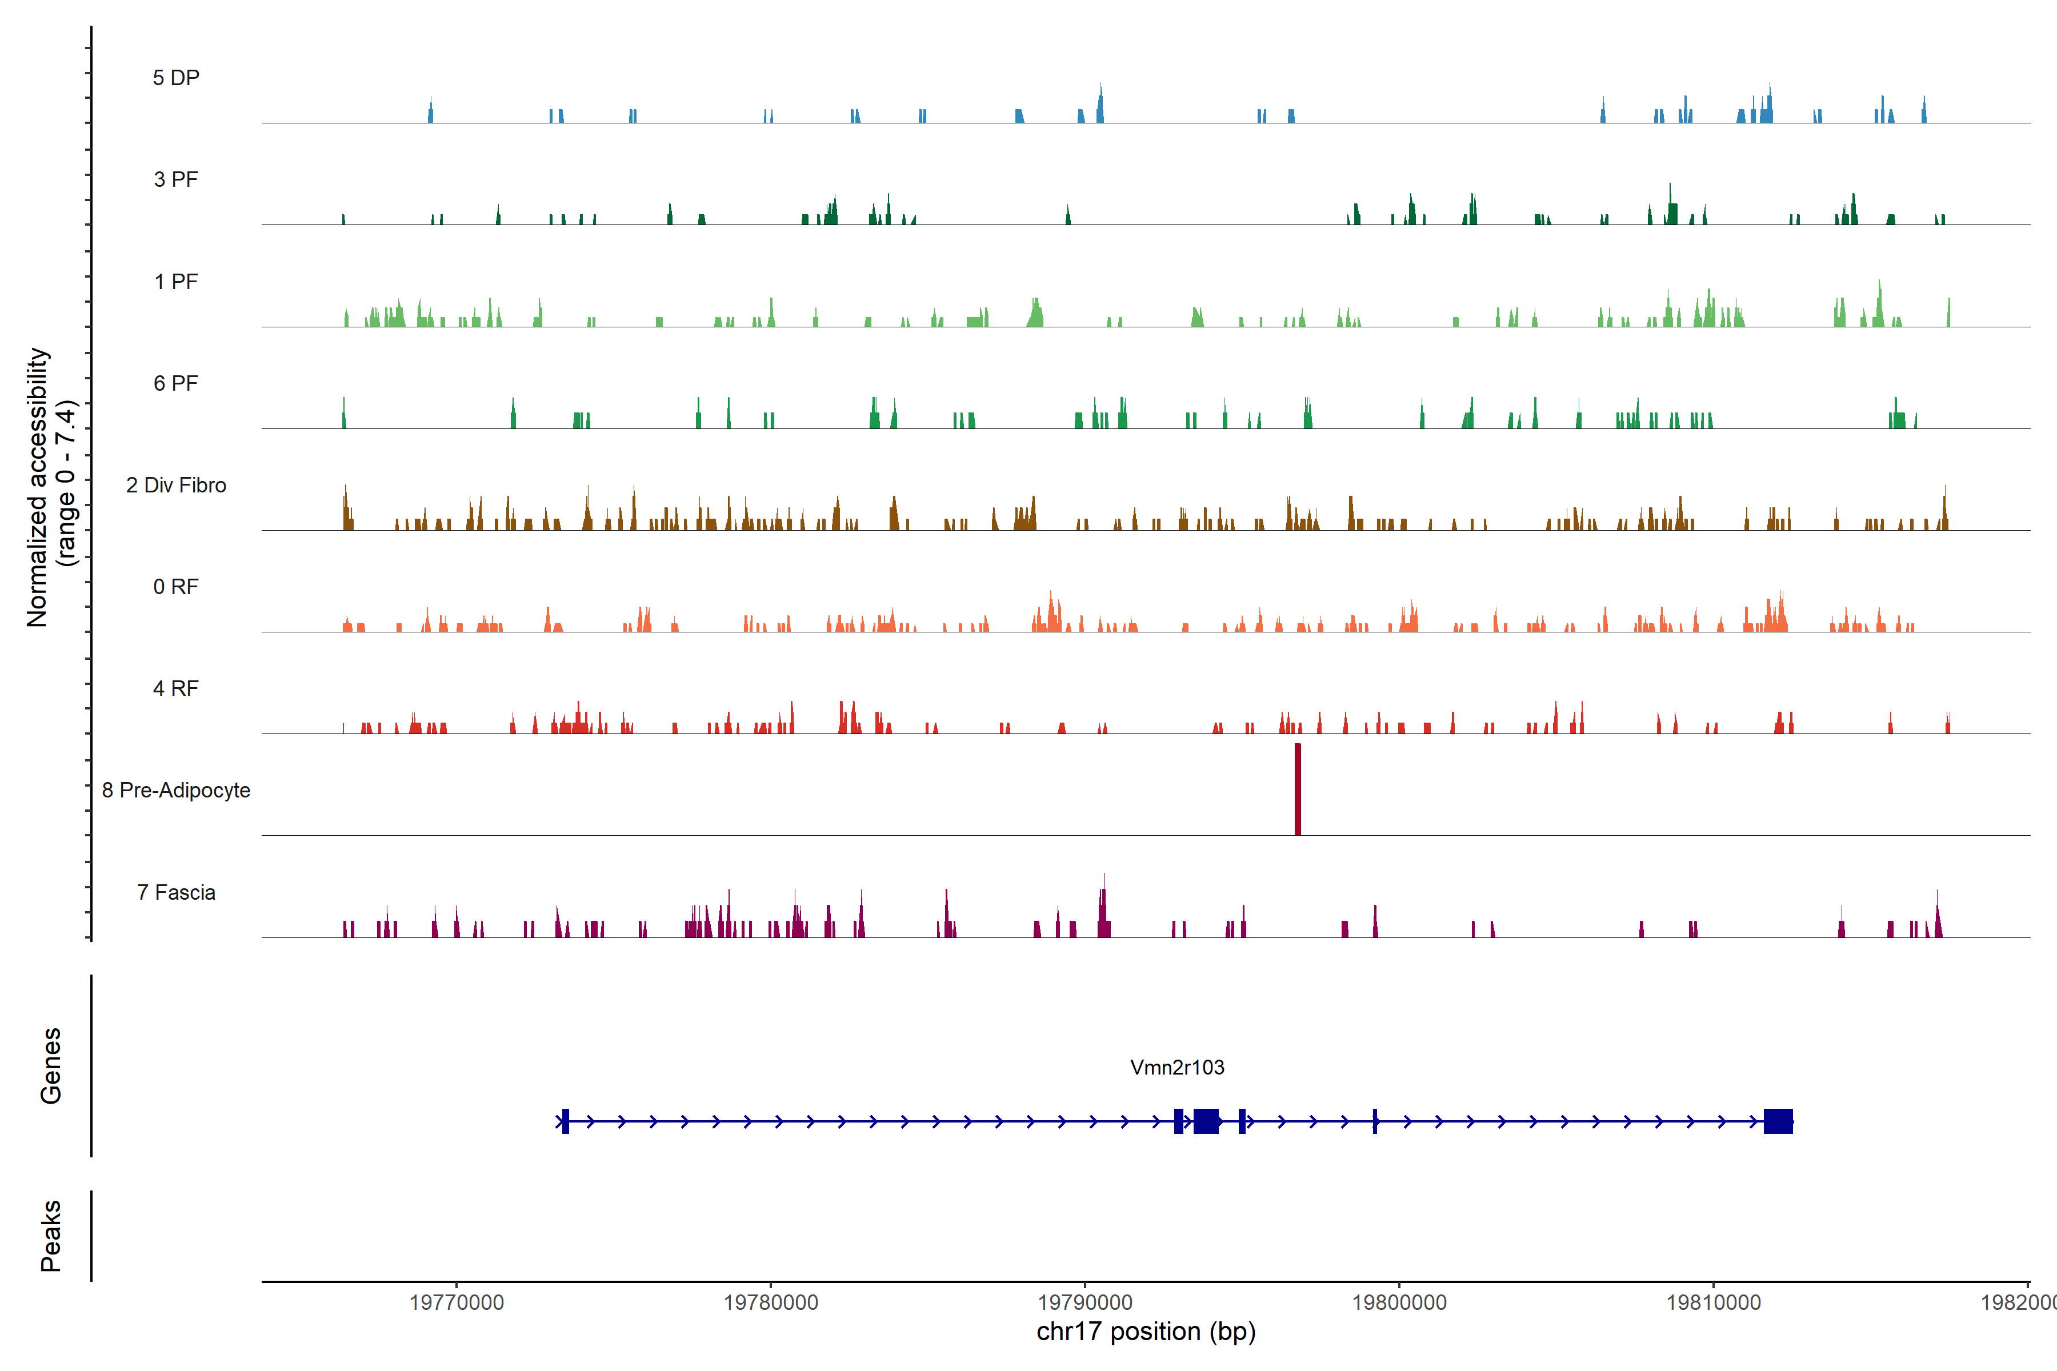Screen dimensions: 2057x1371
Task: Click the 1 PF track label
Action: point(176,282)
